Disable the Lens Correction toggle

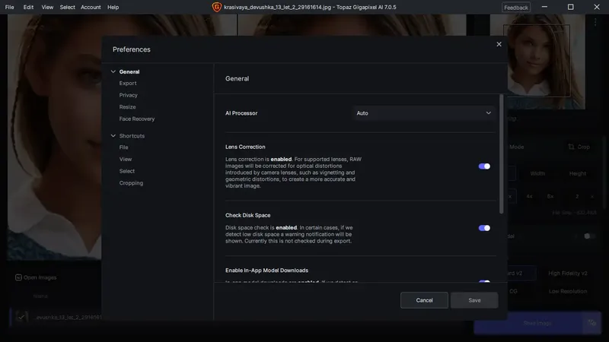[484, 166]
